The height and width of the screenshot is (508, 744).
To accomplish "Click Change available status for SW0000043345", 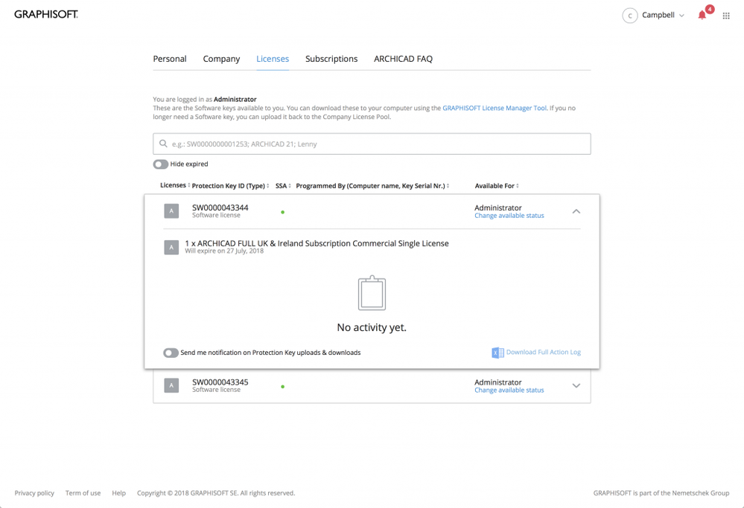I will coord(509,390).
